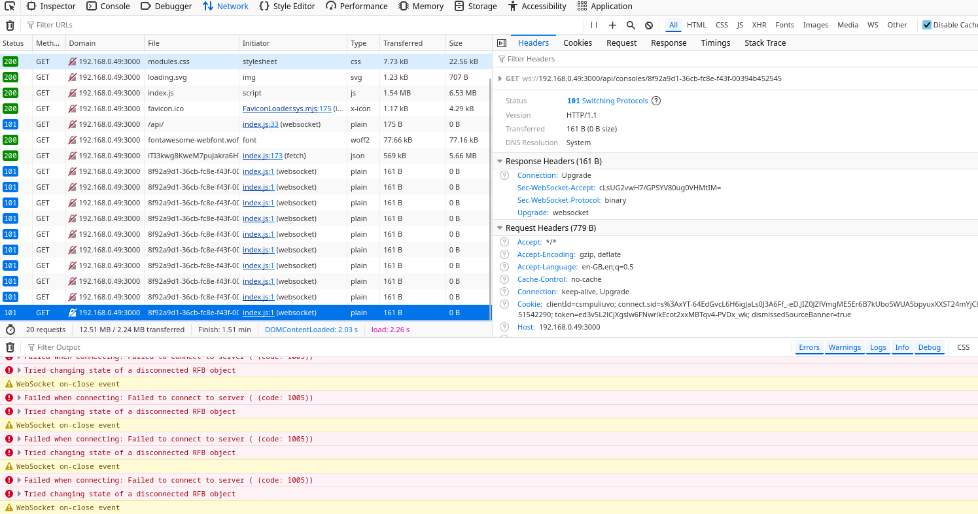Collapse Request Headers section
This screenshot has height=514, width=978.
coord(499,228)
